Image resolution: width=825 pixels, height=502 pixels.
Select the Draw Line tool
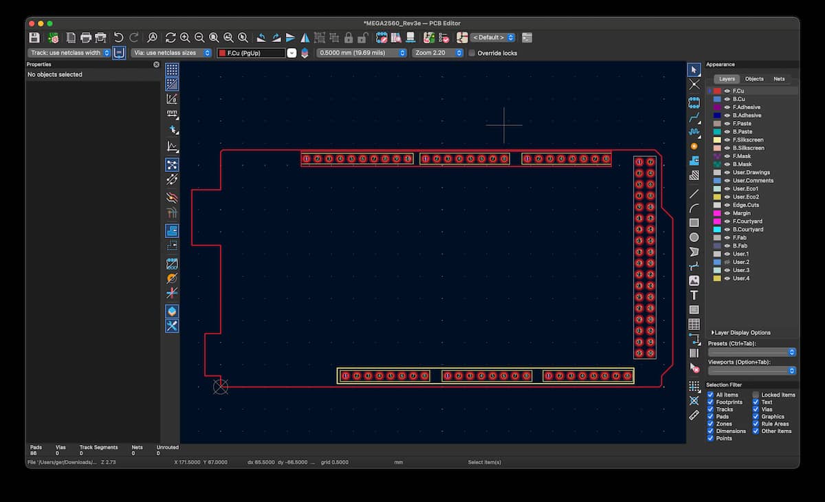tap(694, 193)
